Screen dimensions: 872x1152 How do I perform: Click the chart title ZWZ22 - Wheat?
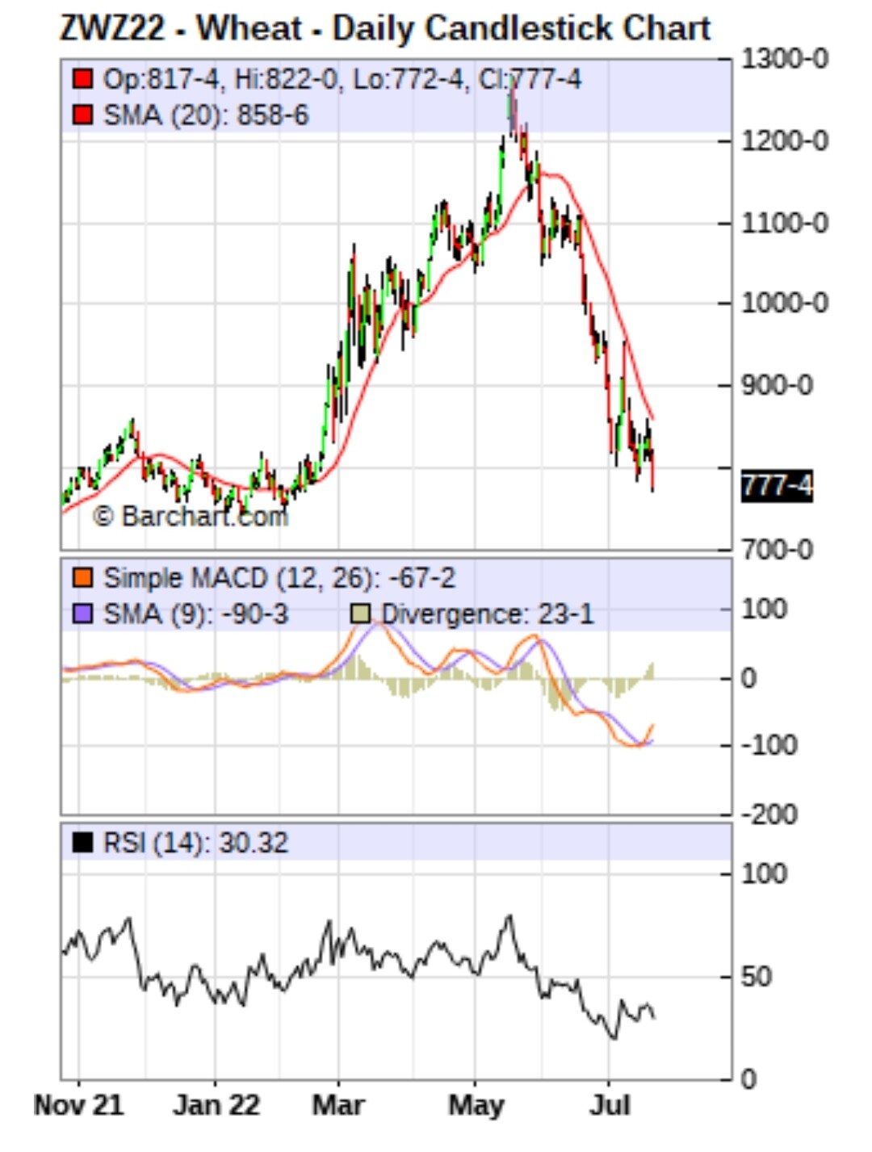[385, 28]
